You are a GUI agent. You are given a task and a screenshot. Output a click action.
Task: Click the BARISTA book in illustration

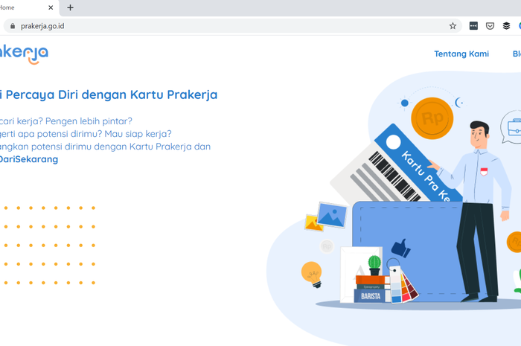click(x=371, y=296)
